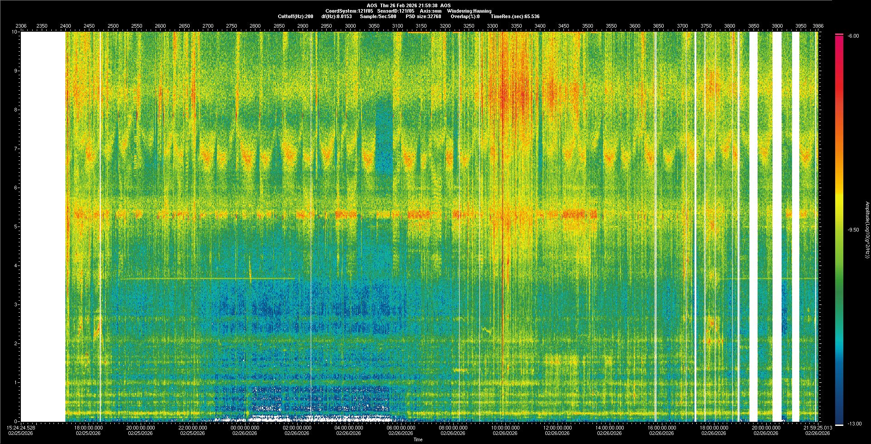
Task: Click the PSD size:32768 parameter text
Action: tap(424, 16)
